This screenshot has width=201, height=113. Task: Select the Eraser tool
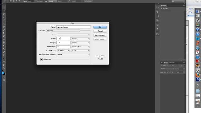click(x=3, y=40)
